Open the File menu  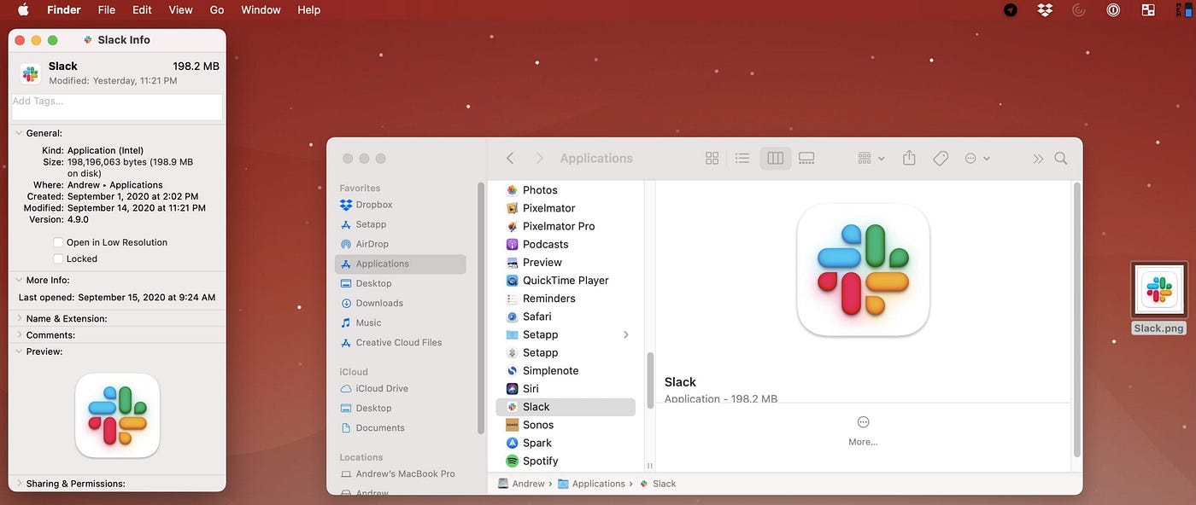click(107, 10)
